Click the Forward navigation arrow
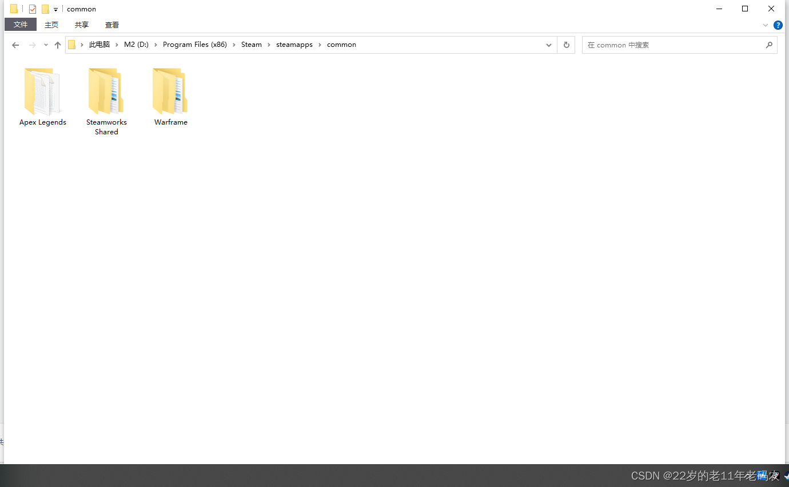This screenshot has width=789, height=487. (x=33, y=45)
